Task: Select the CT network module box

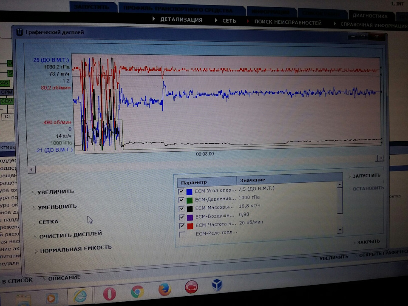Action: click(x=8, y=116)
